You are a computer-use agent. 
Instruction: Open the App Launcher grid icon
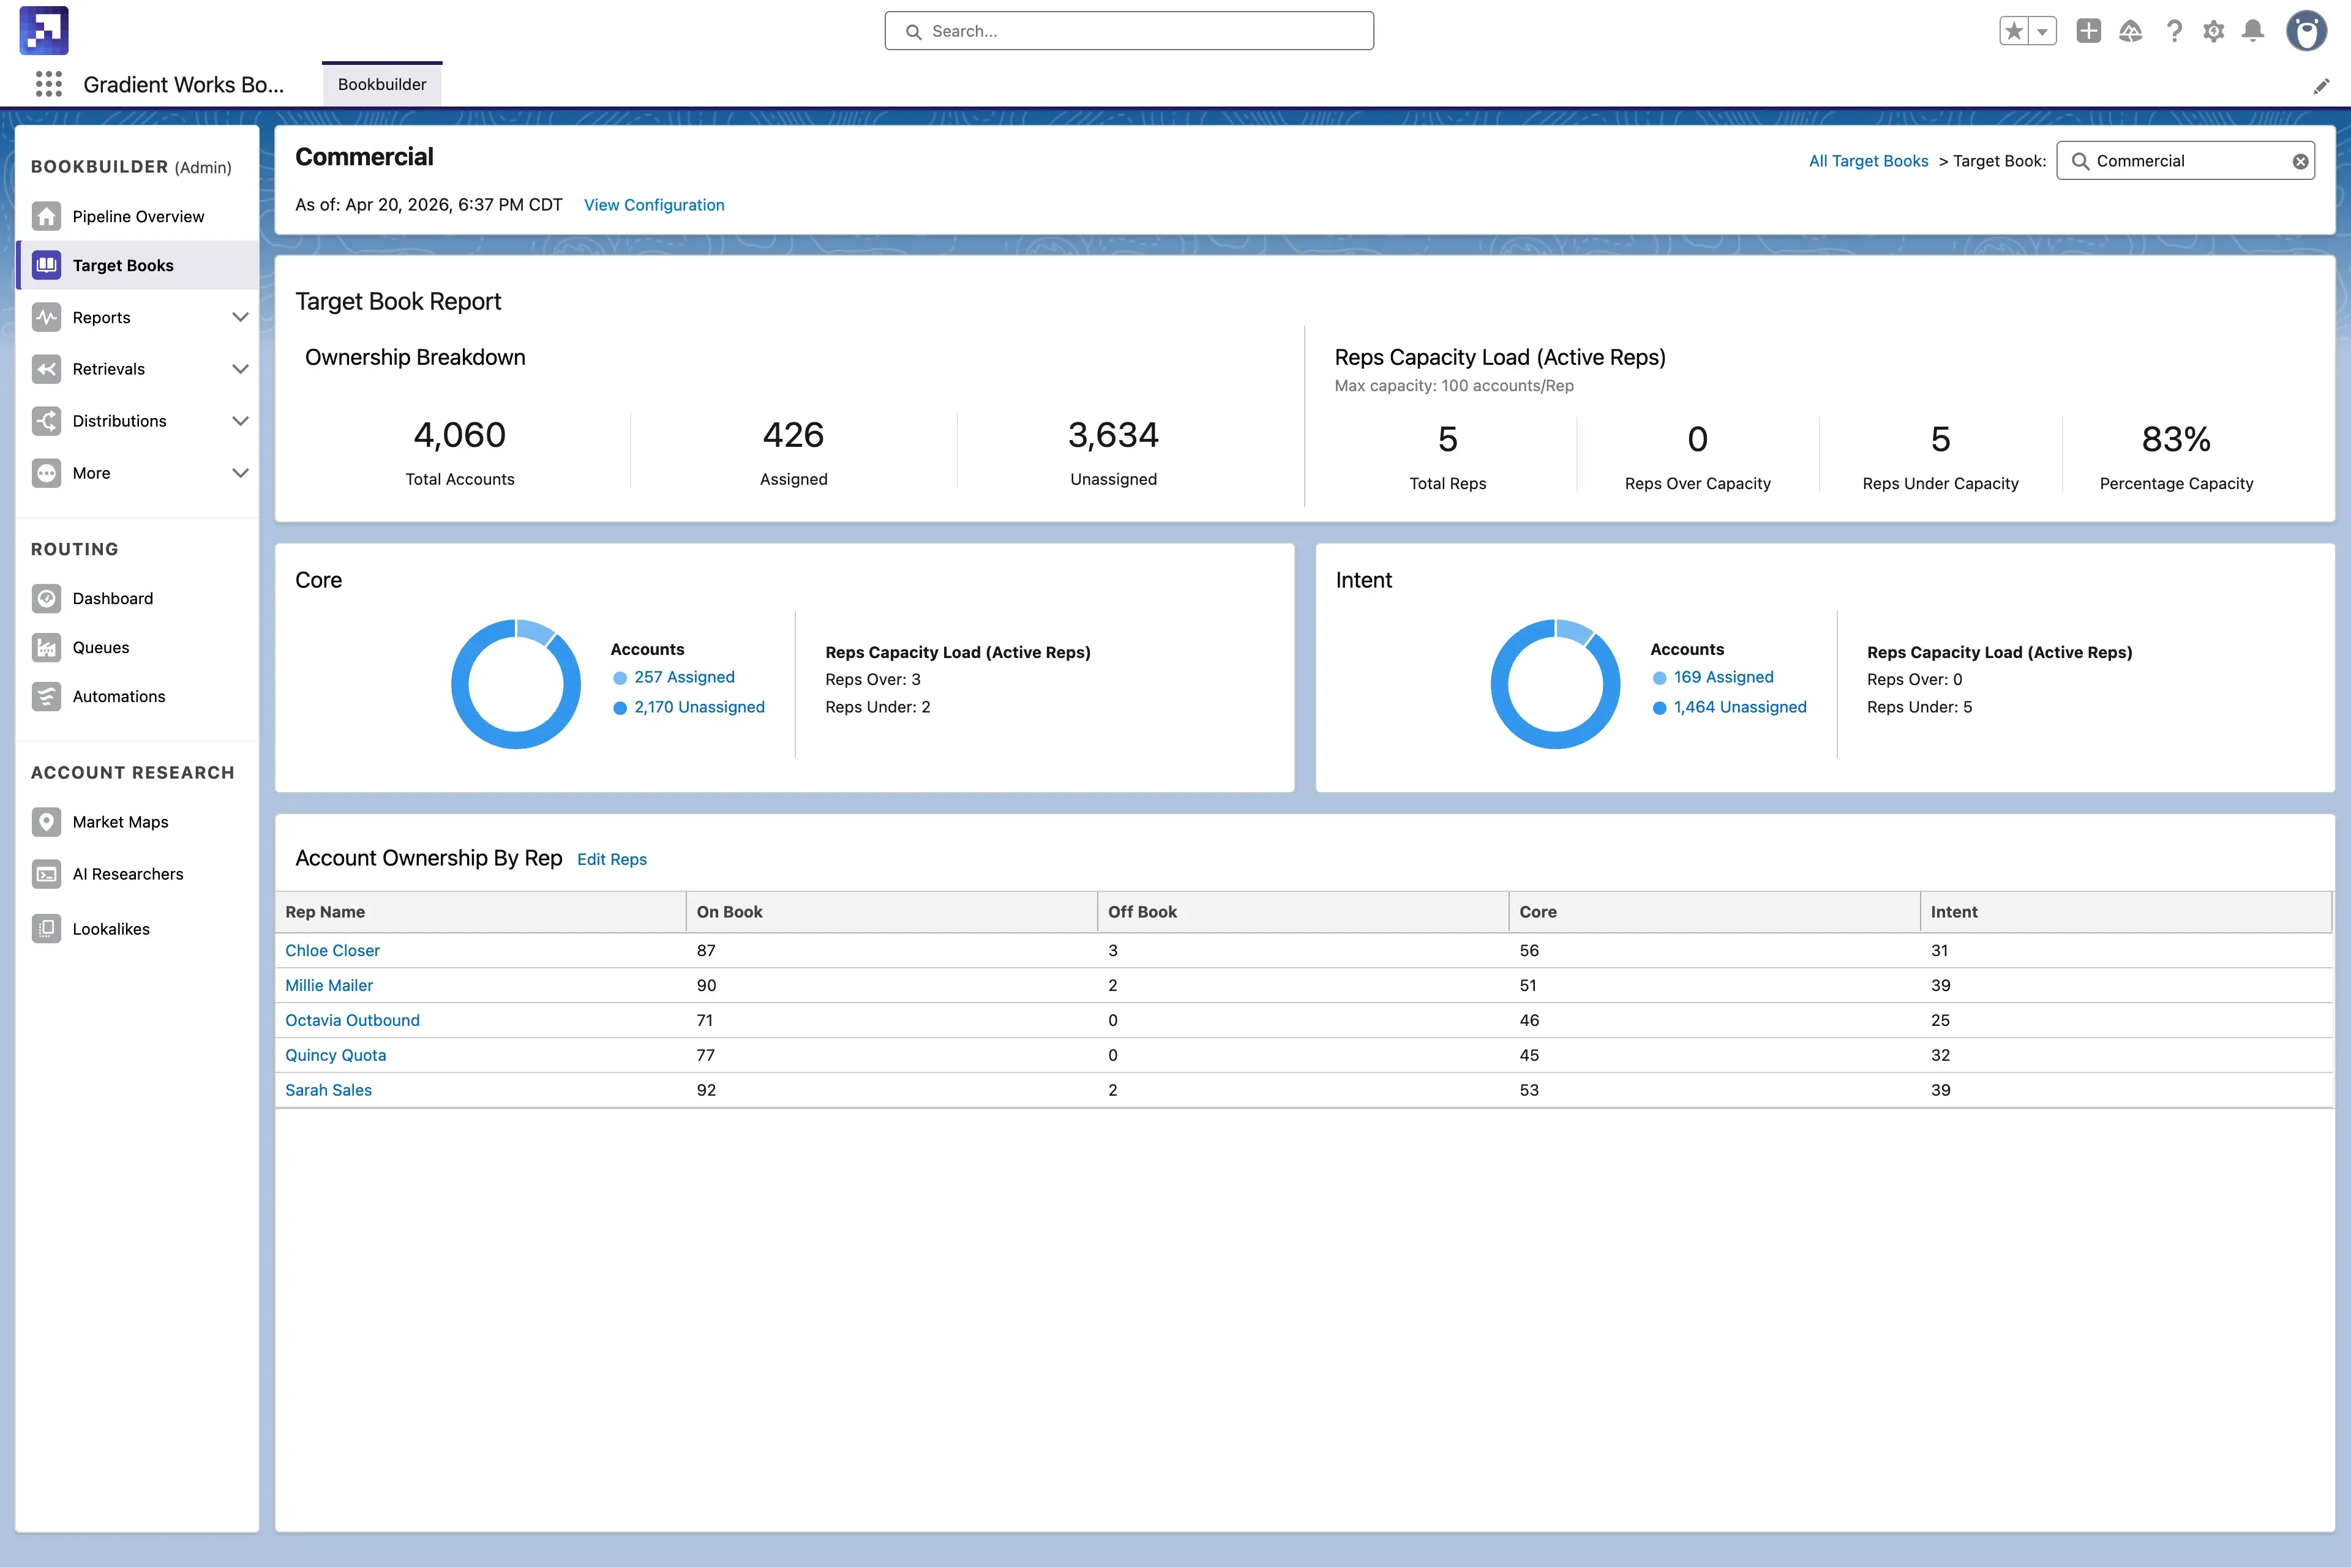click(48, 84)
